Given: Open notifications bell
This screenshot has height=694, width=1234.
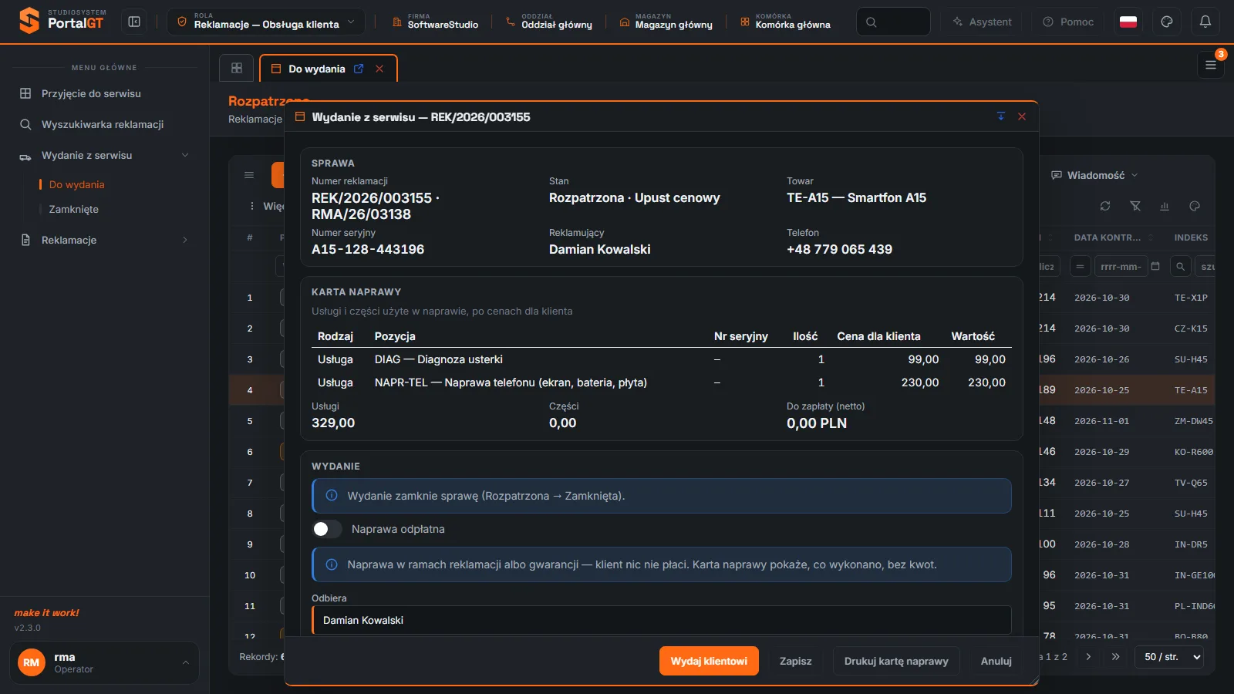Looking at the screenshot, I should click(x=1205, y=22).
